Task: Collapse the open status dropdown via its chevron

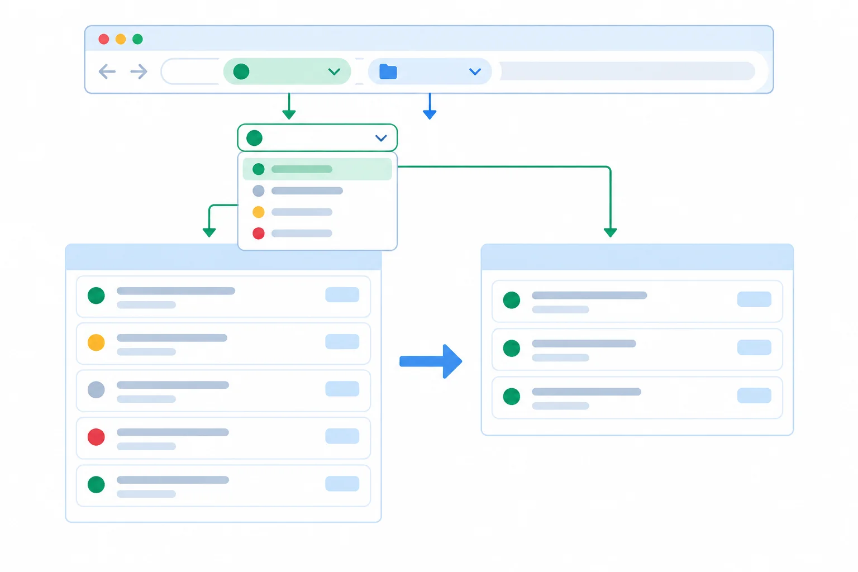Action: 381,138
